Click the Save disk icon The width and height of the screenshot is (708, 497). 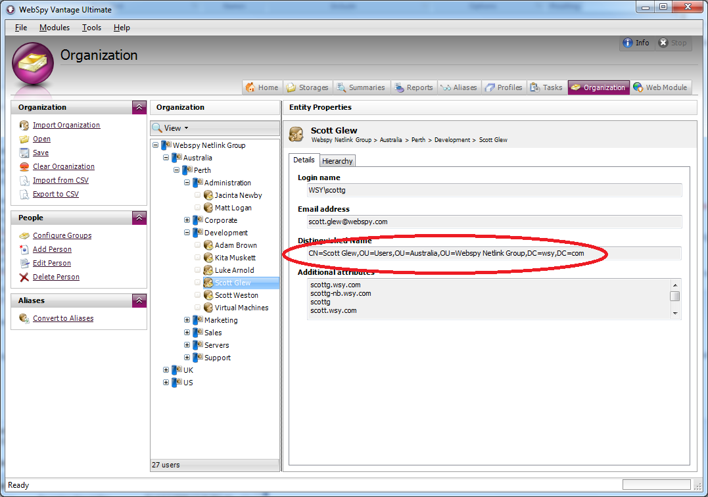[24, 153]
